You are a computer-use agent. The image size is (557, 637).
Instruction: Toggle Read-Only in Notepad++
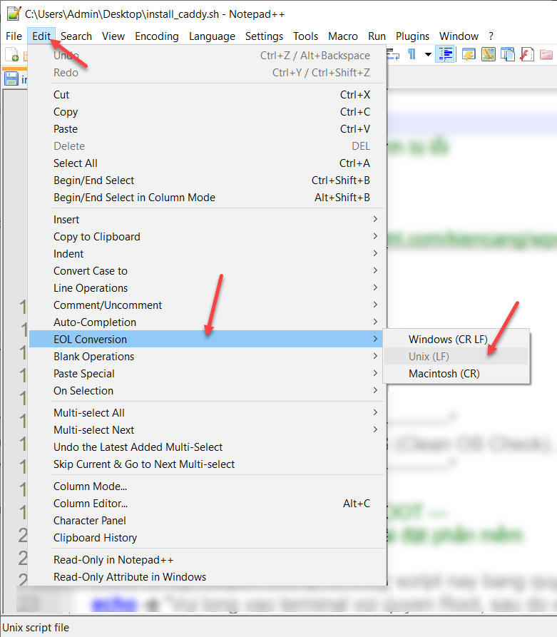coord(113,560)
